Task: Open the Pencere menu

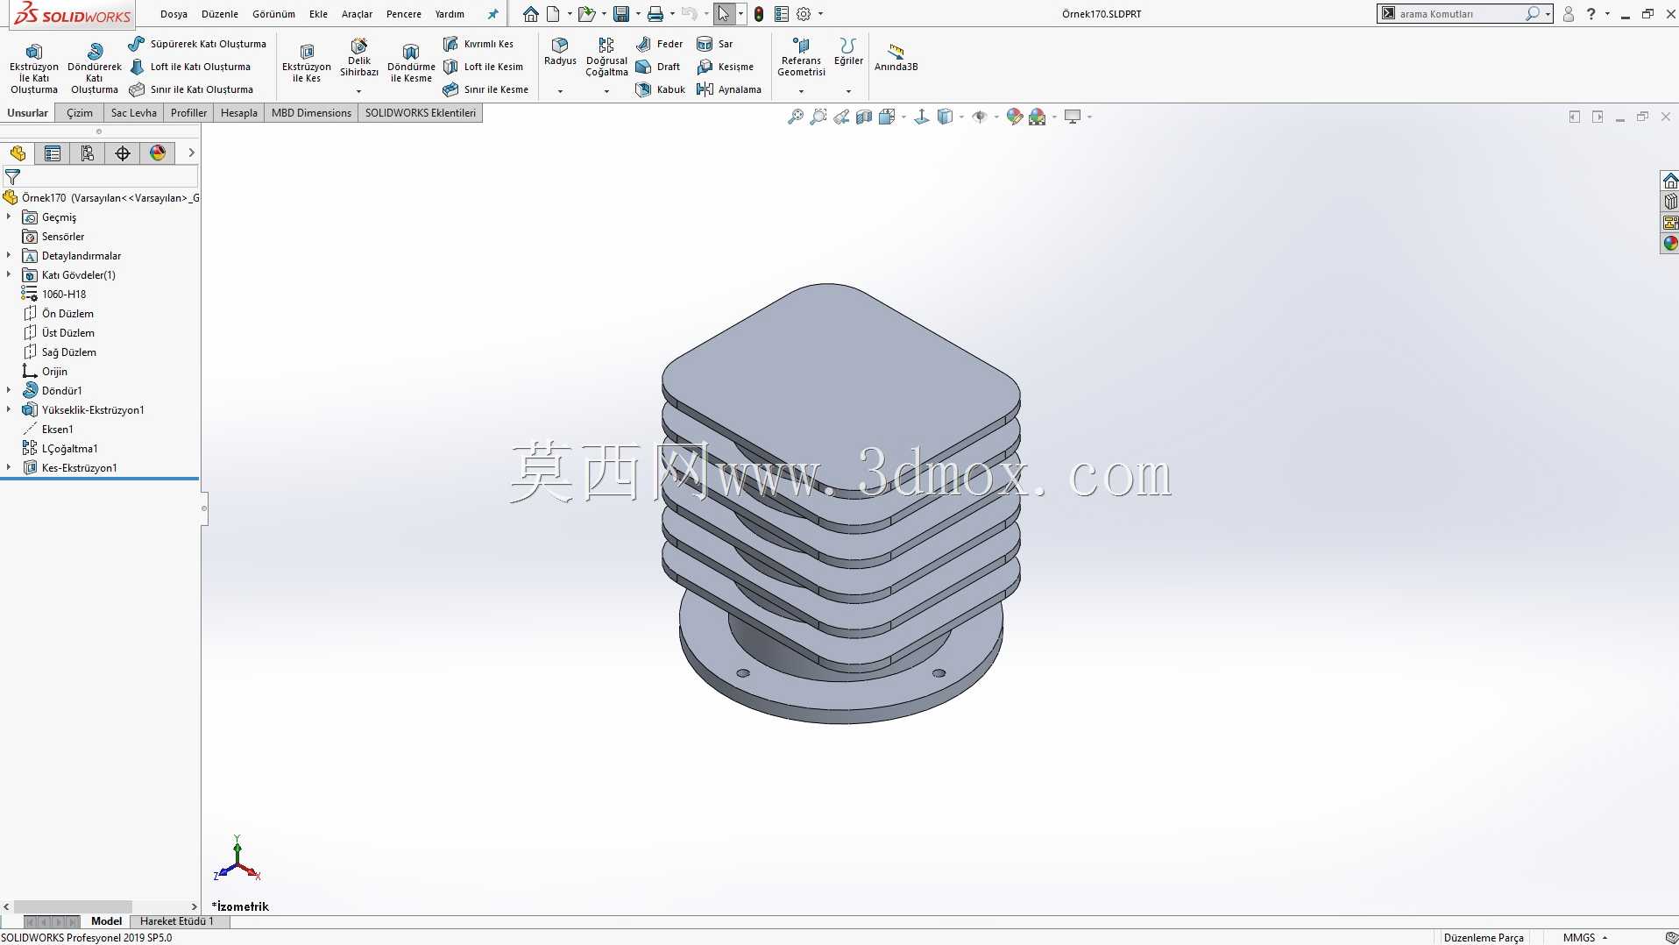Action: pyautogui.click(x=403, y=14)
